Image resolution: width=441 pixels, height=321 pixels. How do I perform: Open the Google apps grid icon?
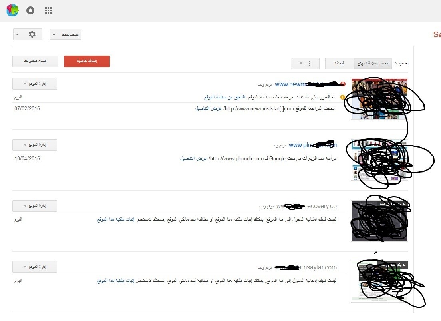coord(48,10)
